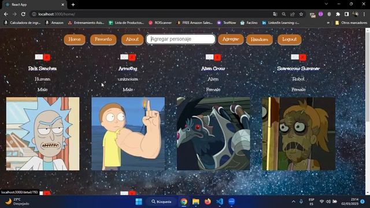Image resolution: width=370 pixels, height=208 pixels.
Task: Open the browser zoom icon
Action: 284,14
